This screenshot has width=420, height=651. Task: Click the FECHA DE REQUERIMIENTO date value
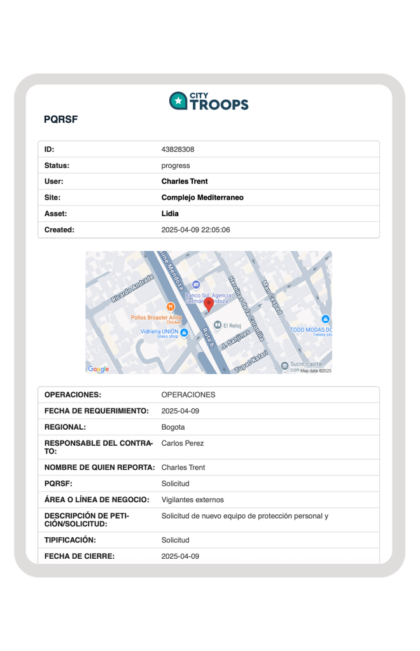[180, 411]
